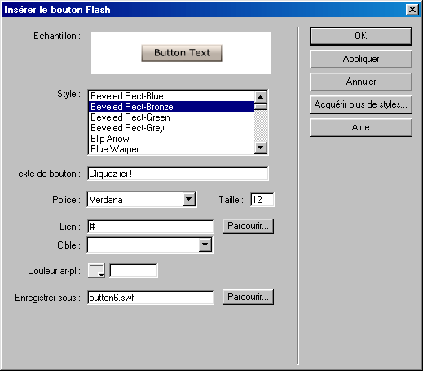
Task: Click Parcourir next to Enregistrer sous
Action: click(x=248, y=297)
